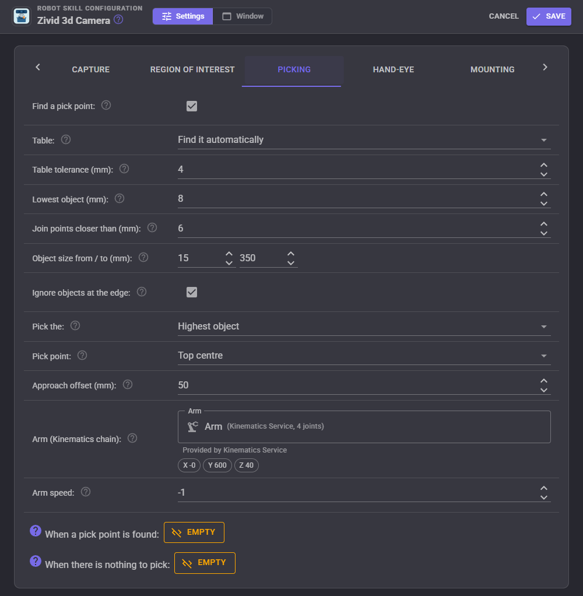Switch to the Settings view
583x596 pixels.
click(x=183, y=16)
